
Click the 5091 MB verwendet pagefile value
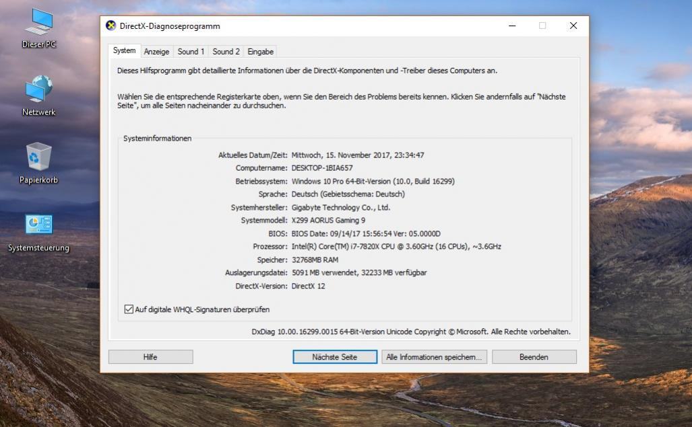(x=359, y=273)
